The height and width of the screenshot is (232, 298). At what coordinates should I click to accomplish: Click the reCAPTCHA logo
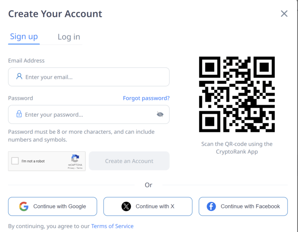75,158
